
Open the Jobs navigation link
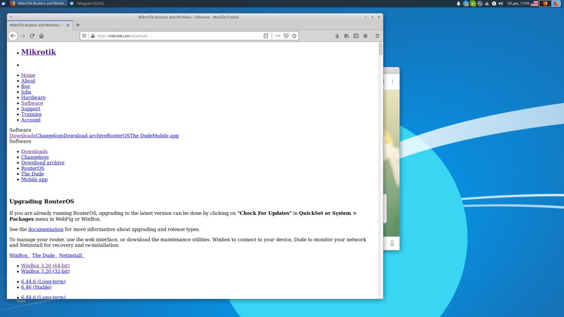26,92
